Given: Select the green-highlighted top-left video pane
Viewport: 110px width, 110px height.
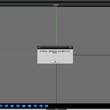Looking at the screenshot, I should point(28,31).
